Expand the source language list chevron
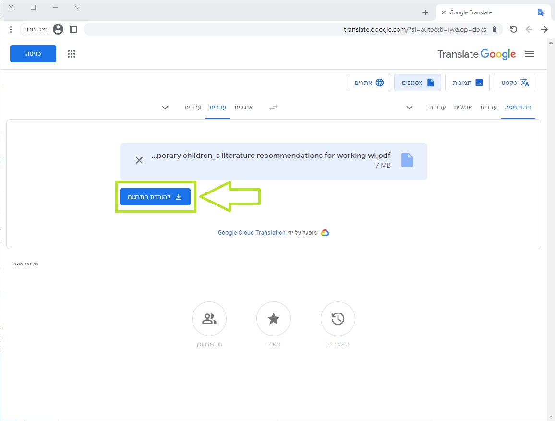The height and width of the screenshot is (421, 555). point(410,108)
